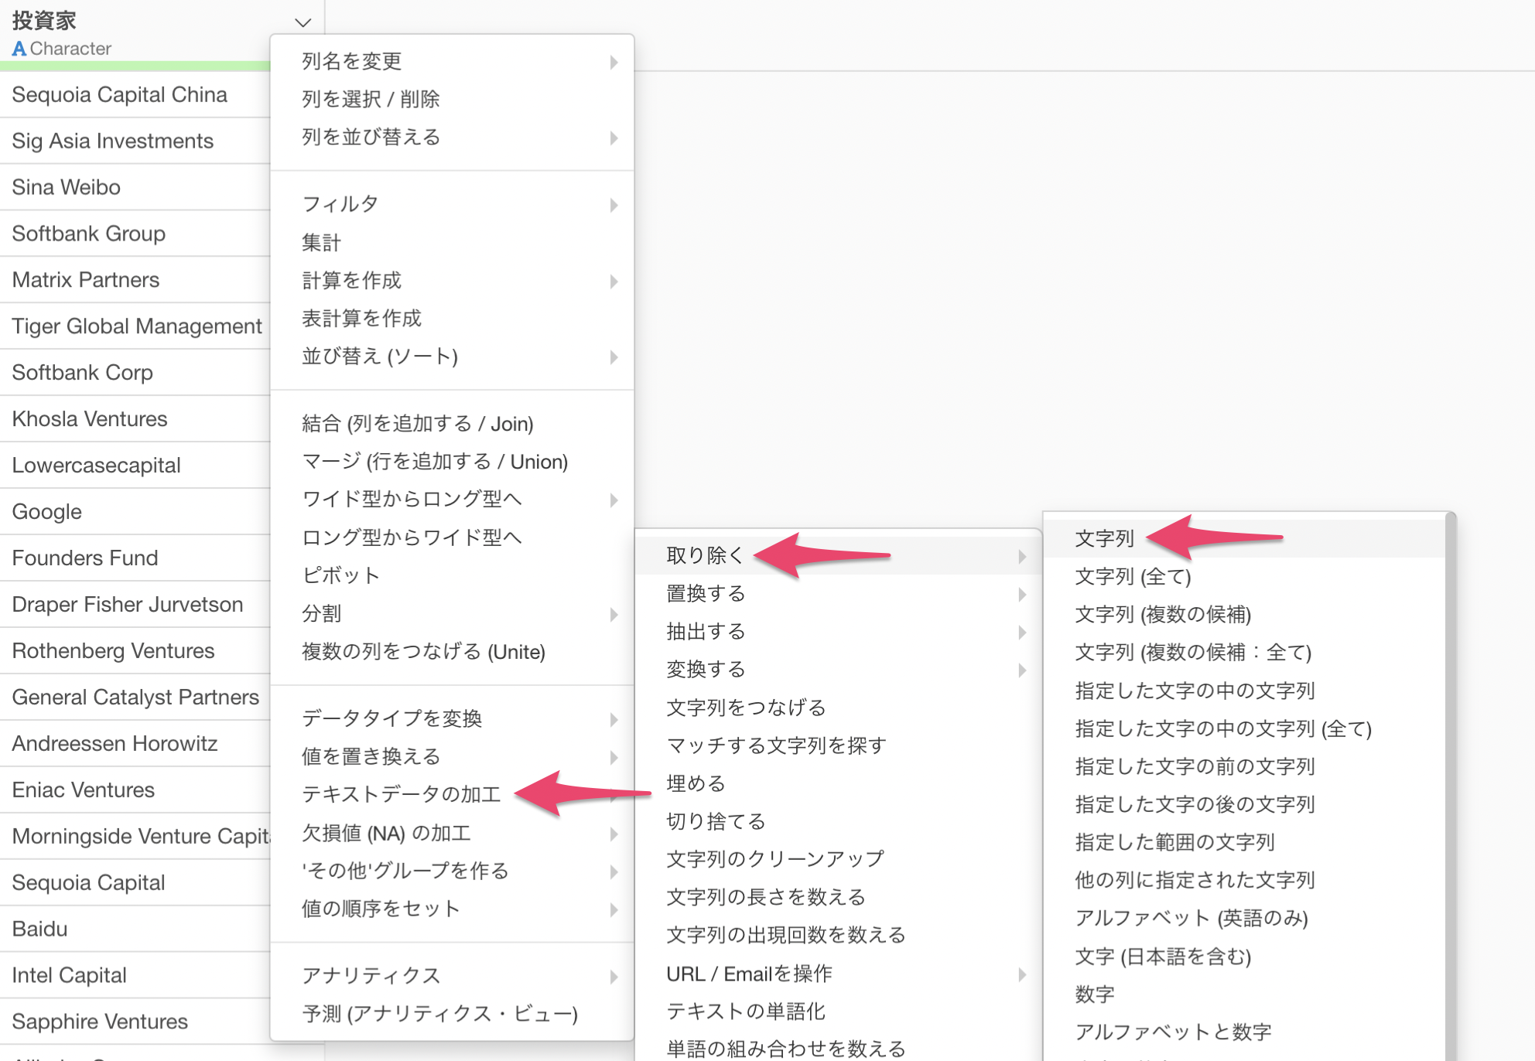Select 埋める option
Viewport: 1535px width, 1061px height.
[x=696, y=783]
